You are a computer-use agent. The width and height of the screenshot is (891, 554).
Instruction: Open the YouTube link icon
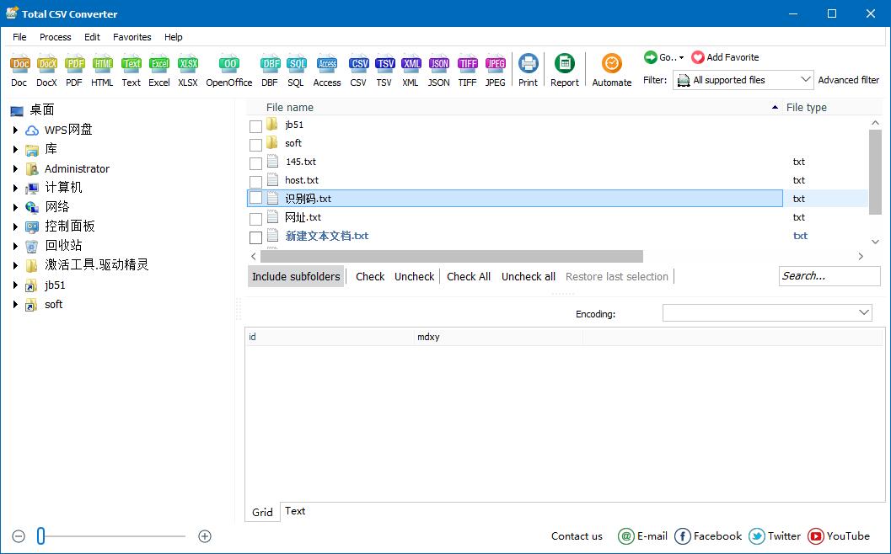(816, 536)
